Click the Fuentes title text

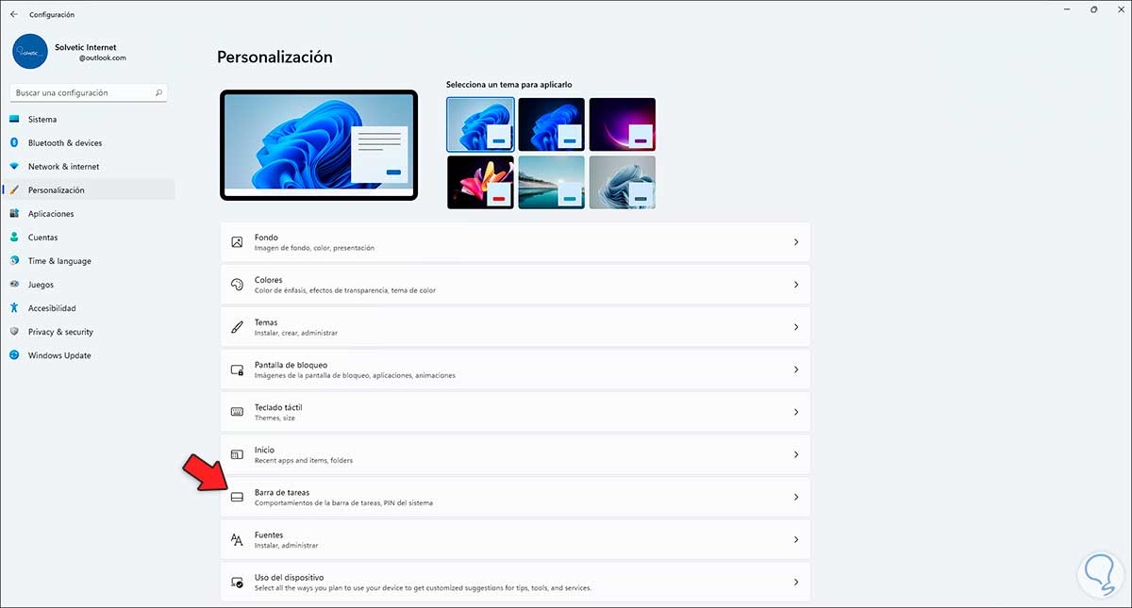coord(269,534)
